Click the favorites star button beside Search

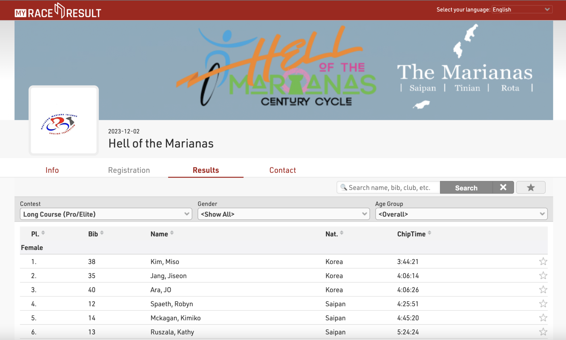click(x=531, y=188)
